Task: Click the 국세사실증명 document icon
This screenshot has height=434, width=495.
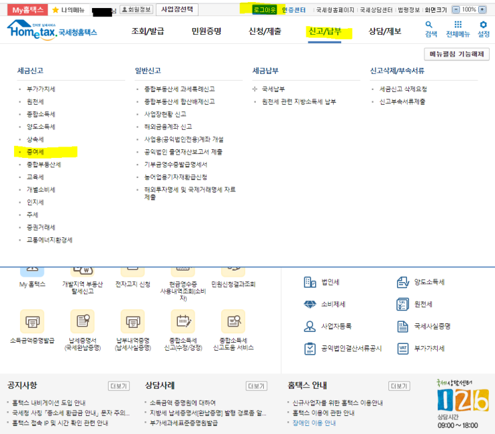Action: coord(403,326)
